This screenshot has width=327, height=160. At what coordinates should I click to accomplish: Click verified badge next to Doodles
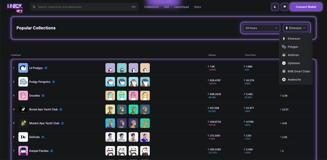pyautogui.click(x=43, y=95)
